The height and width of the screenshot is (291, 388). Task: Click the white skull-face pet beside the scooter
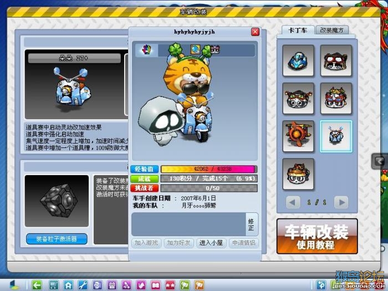tap(161, 121)
